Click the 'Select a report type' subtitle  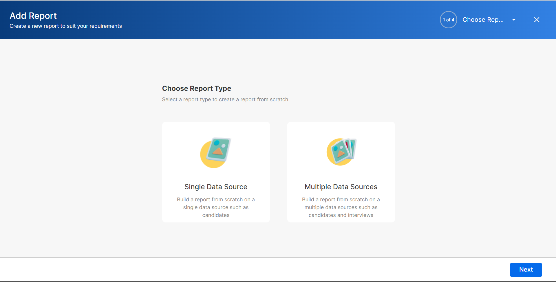coord(225,99)
